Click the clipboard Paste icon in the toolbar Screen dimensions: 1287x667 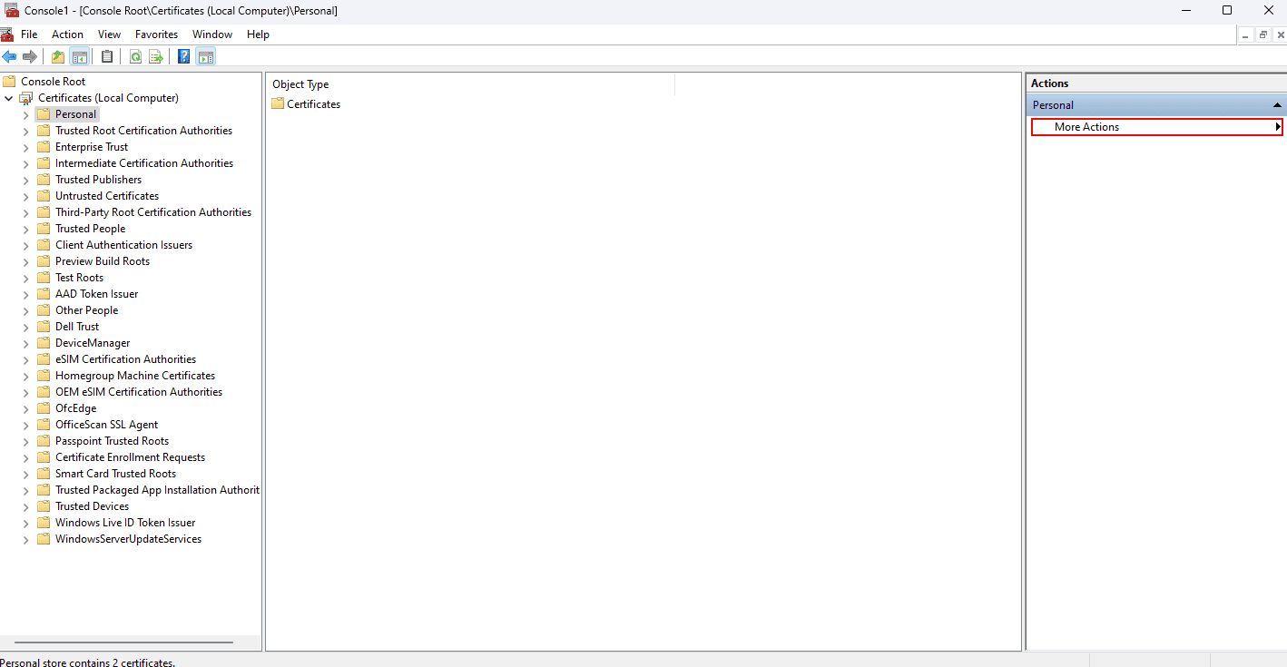tap(107, 57)
